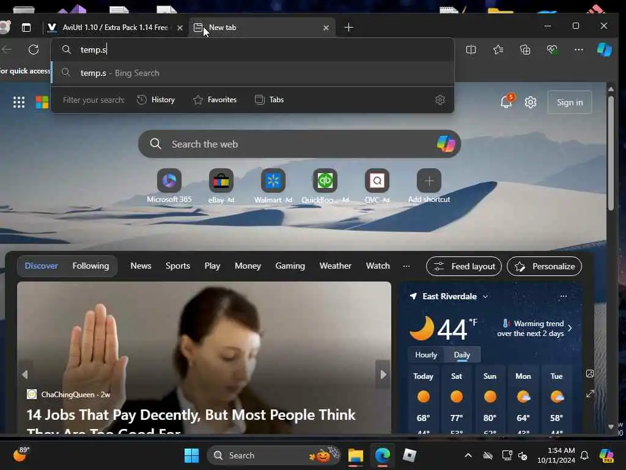Click the Sign in button
The width and height of the screenshot is (626, 470).
570,102
